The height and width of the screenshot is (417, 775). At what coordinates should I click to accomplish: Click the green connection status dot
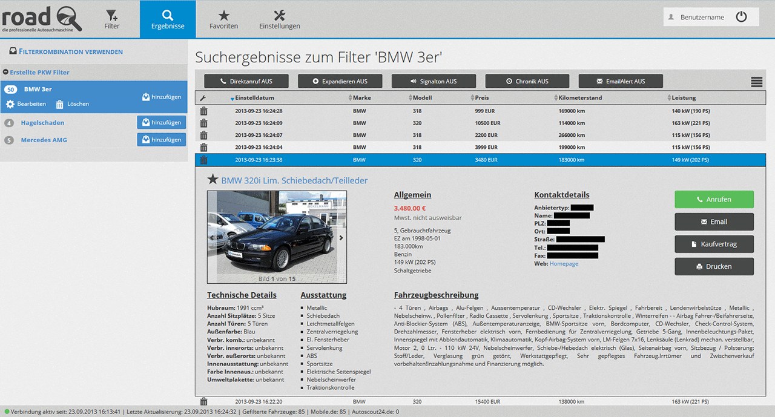point(6,412)
